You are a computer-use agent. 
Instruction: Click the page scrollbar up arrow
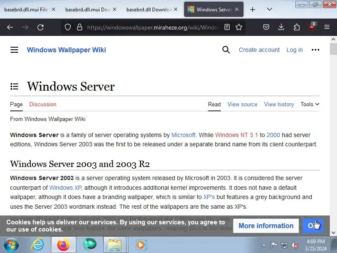click(x=333, y=39)
